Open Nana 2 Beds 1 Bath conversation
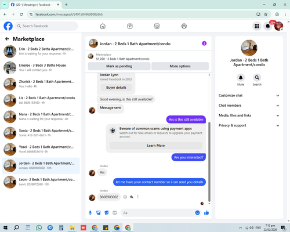Screen dimensions: 290x232 tap(41, 117)
